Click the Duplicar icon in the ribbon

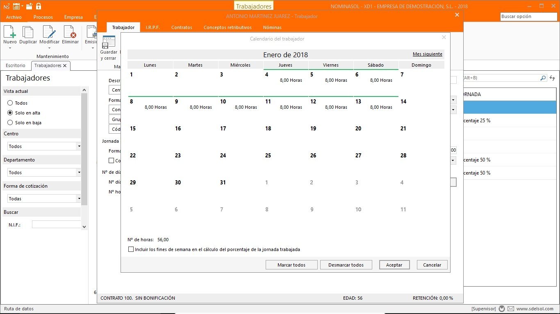[28, 32]
